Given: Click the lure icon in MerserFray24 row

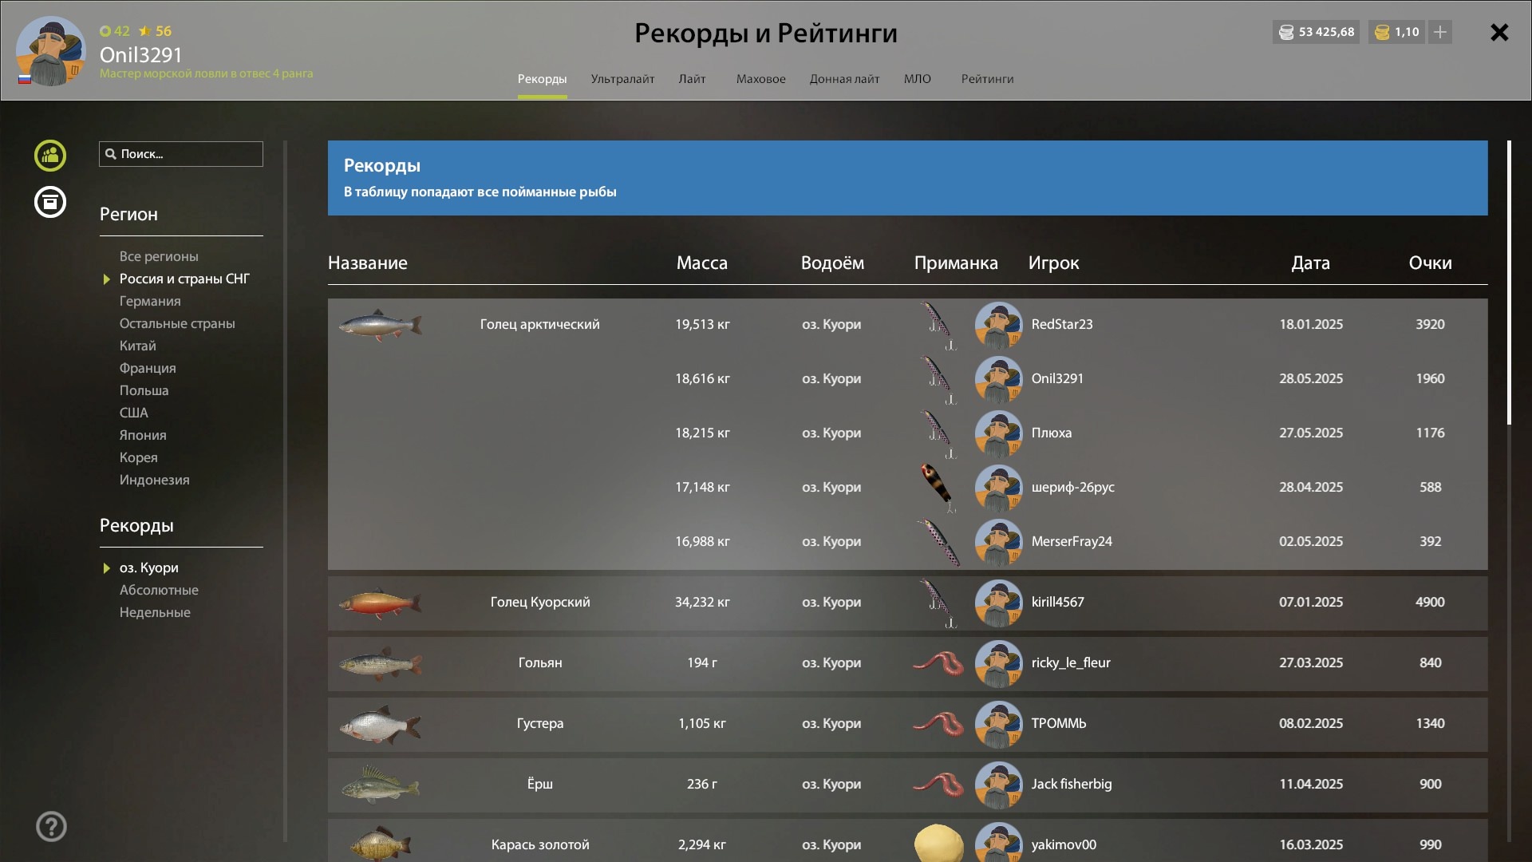Looking at the screenshot, I should [938, 543].
